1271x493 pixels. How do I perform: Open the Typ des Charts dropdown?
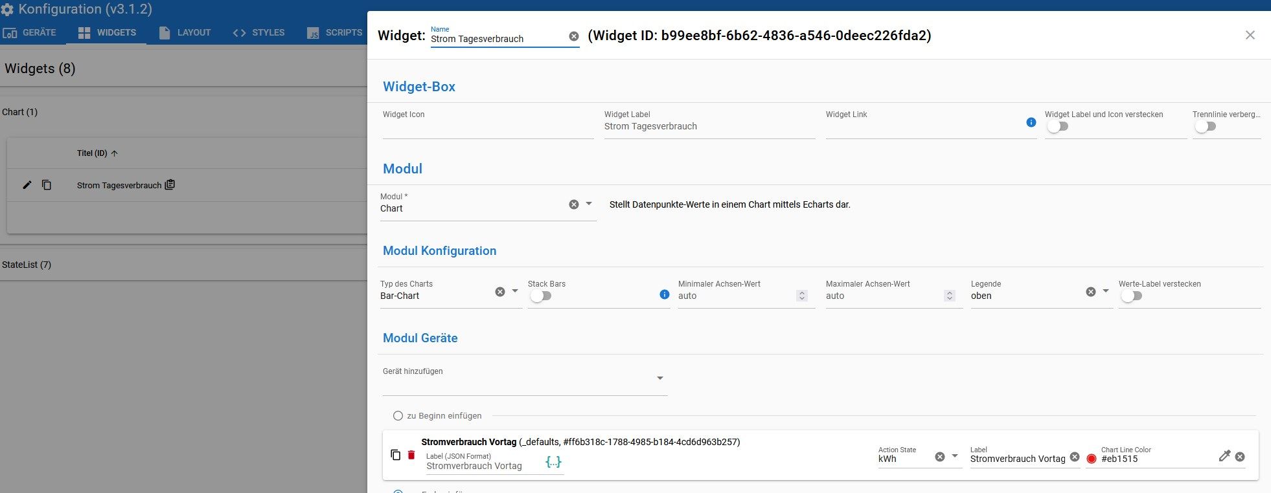515,291
